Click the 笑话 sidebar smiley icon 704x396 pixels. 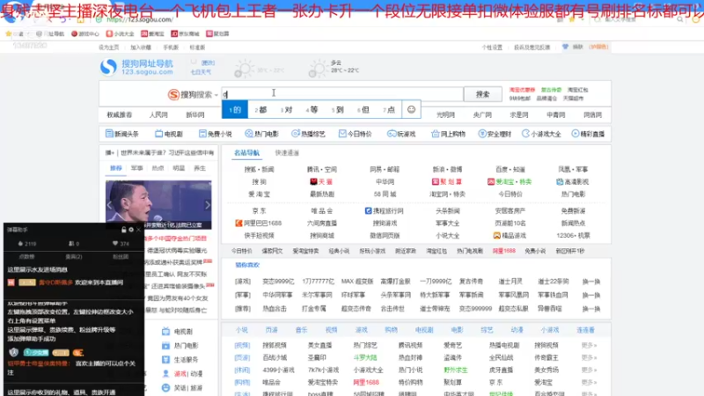pyautogui.click(x=165, y=387)
